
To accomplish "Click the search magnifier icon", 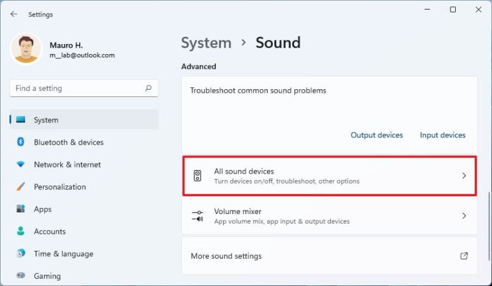I will point(148,88).
